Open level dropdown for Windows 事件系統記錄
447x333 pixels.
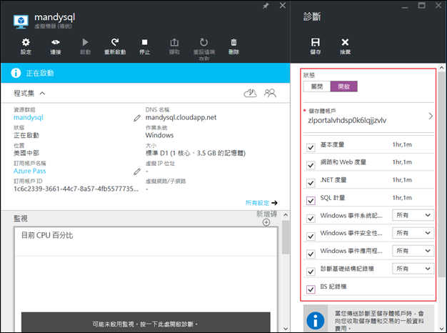point(413,215)
